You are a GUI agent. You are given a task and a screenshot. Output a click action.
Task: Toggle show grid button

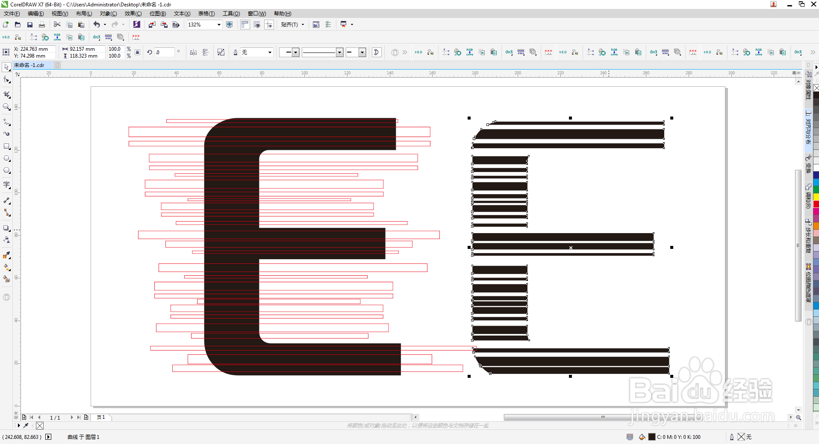point(257,25)
